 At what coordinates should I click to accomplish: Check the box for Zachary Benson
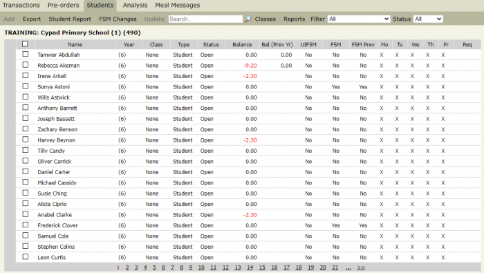(26, 129)
